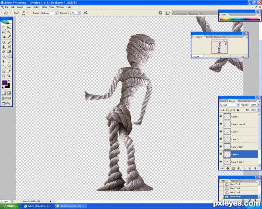
Task: Select the Magic Wand tool
Action: click(9, 32)
